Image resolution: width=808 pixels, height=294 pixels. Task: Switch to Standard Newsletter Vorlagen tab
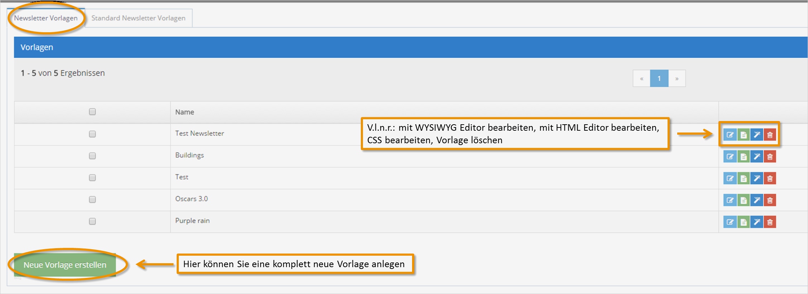pos(138,18)
